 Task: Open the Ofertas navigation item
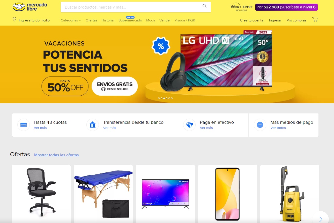tap(91, 20)
